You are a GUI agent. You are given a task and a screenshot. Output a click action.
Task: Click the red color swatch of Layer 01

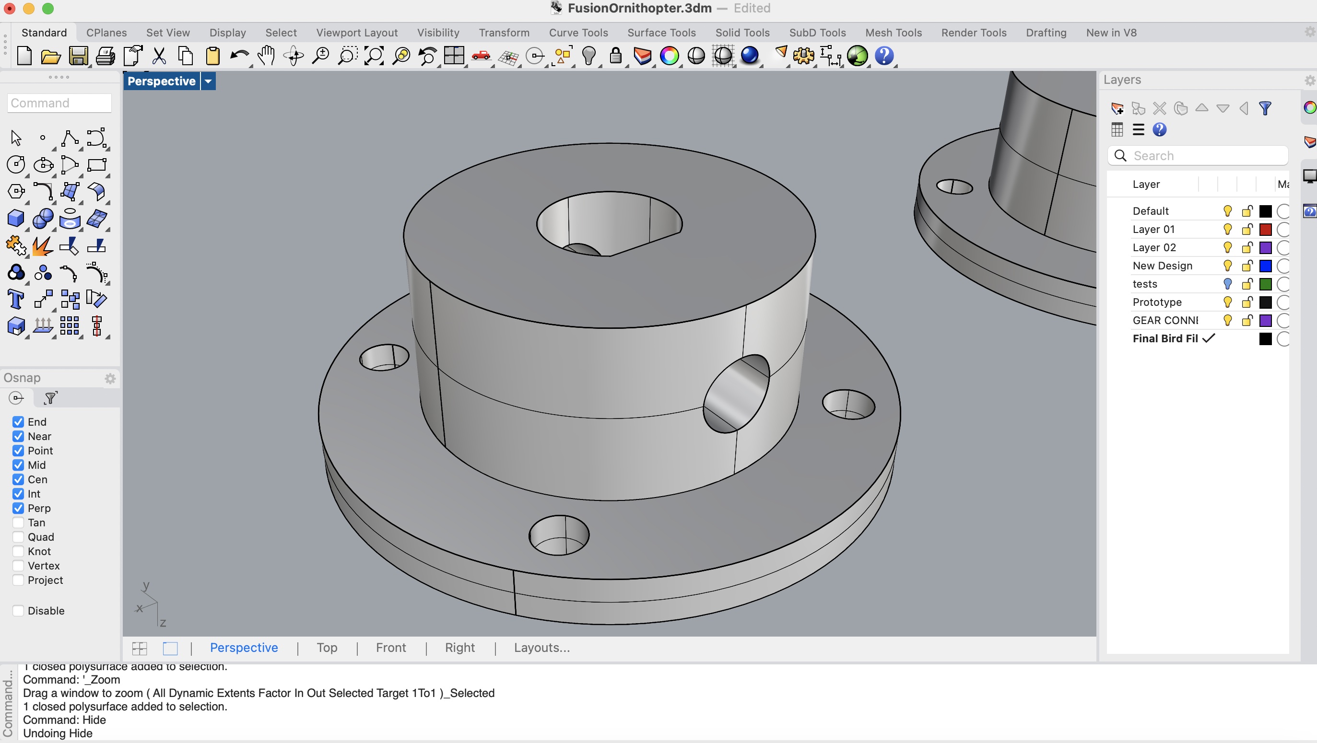coord(1265,230)
